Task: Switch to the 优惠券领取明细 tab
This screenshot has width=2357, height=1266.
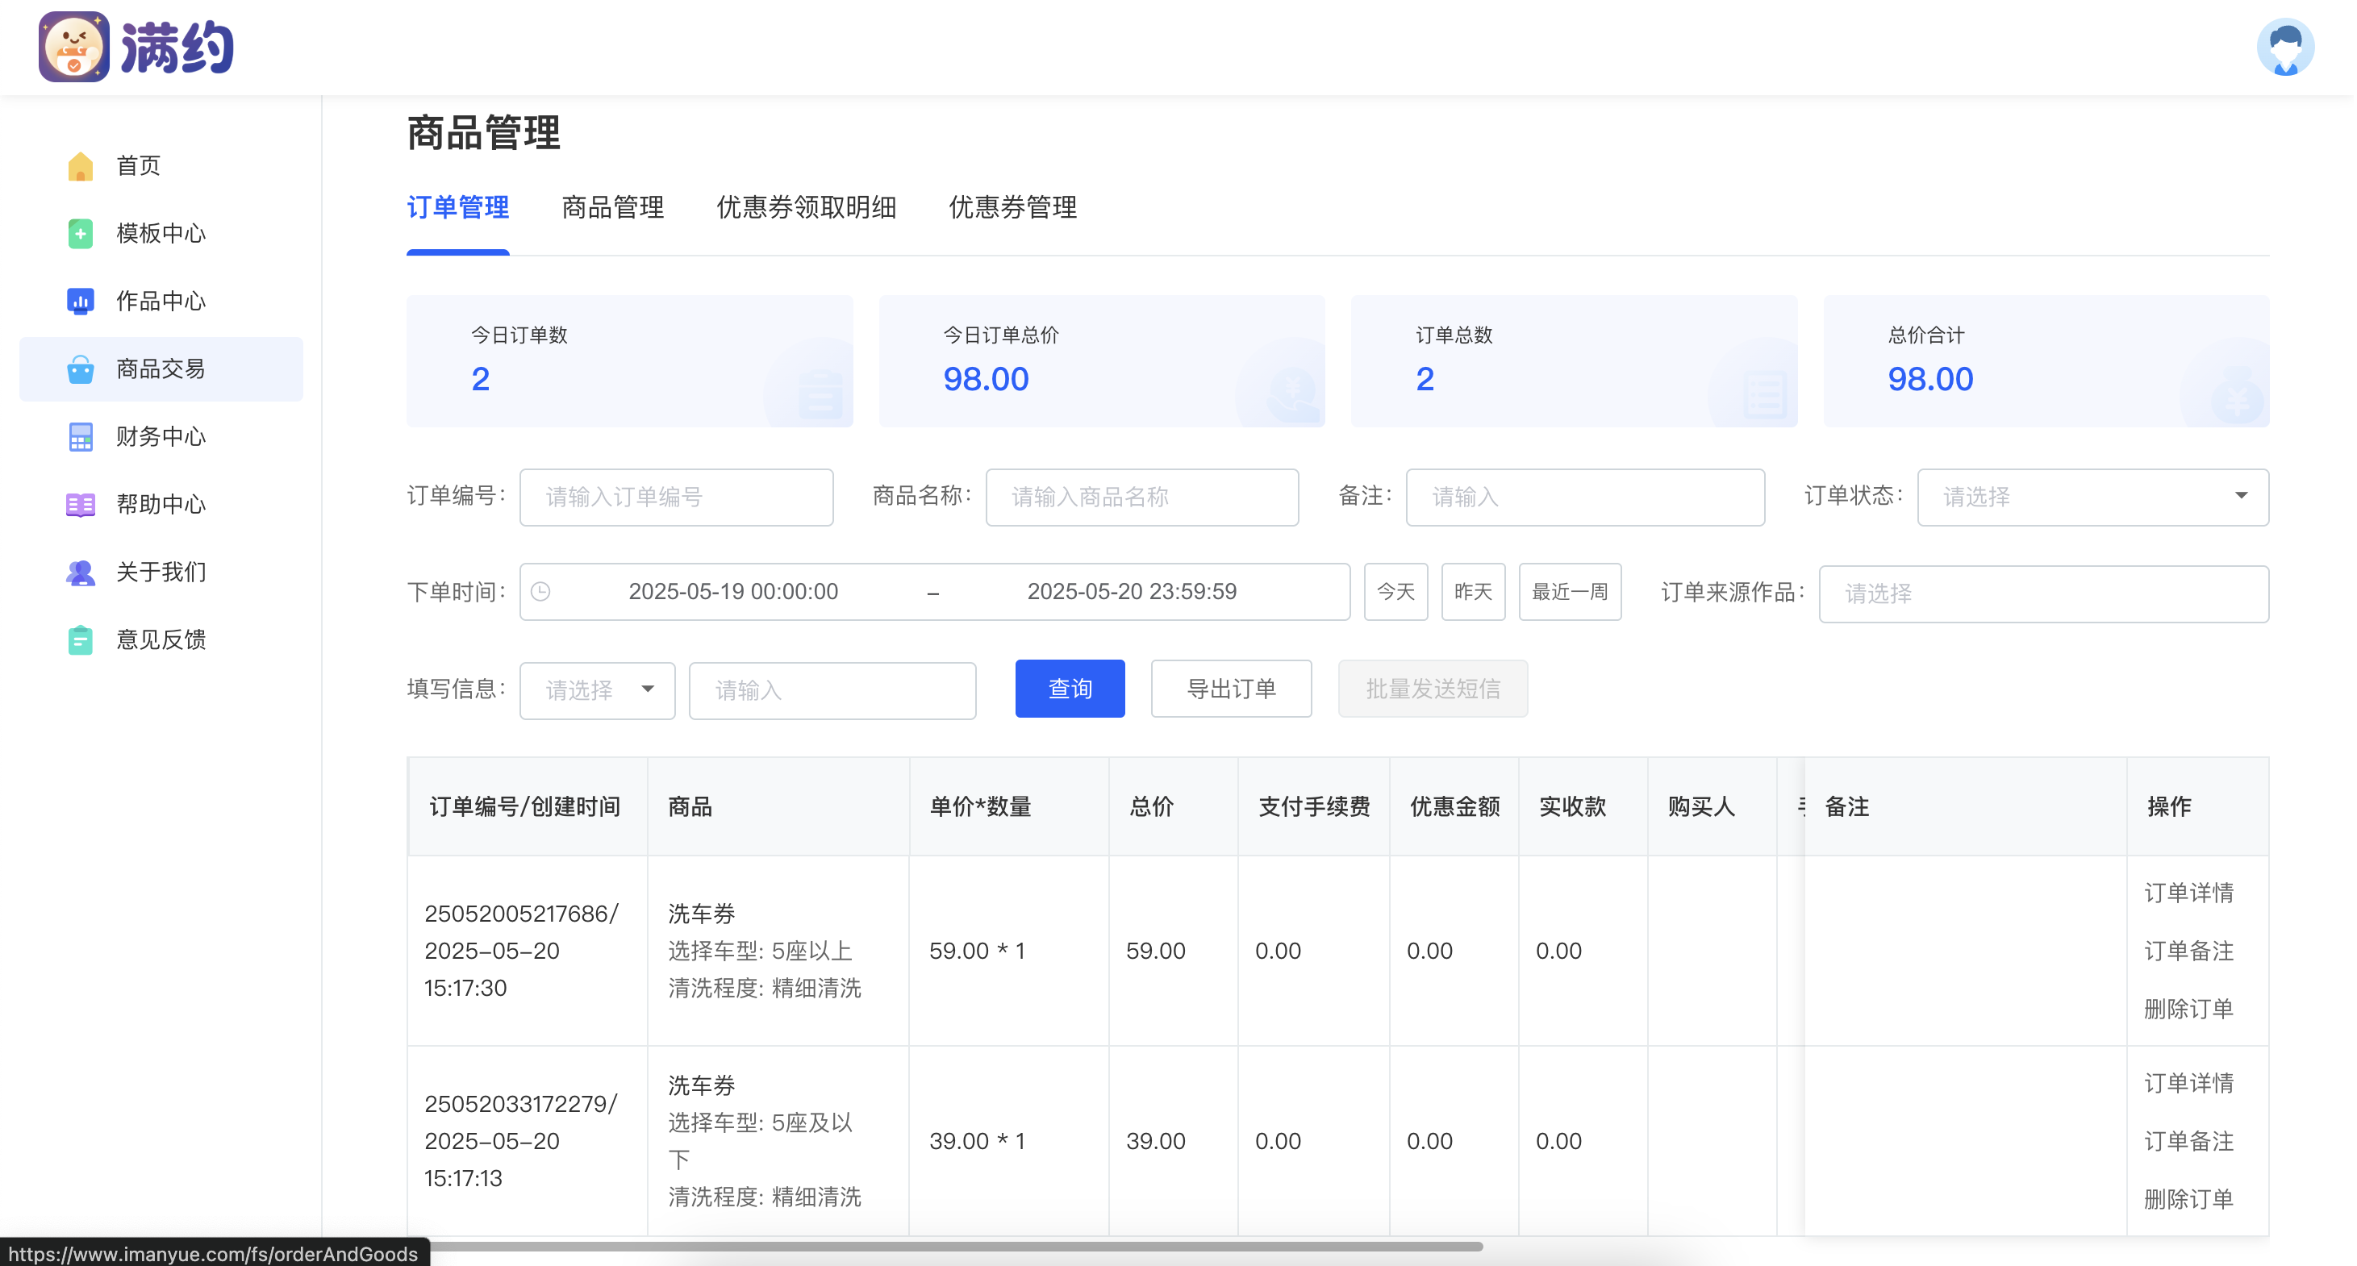Action: (805, 208)
